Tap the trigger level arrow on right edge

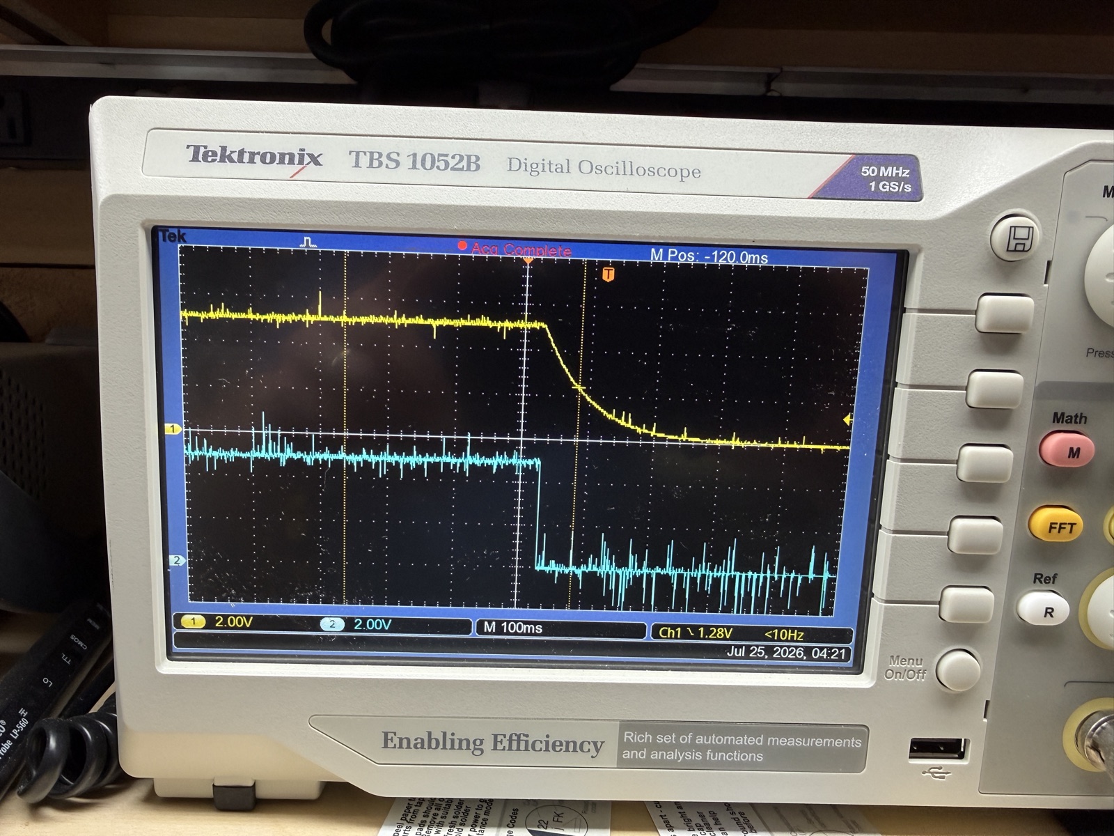[x=847, y=419]
